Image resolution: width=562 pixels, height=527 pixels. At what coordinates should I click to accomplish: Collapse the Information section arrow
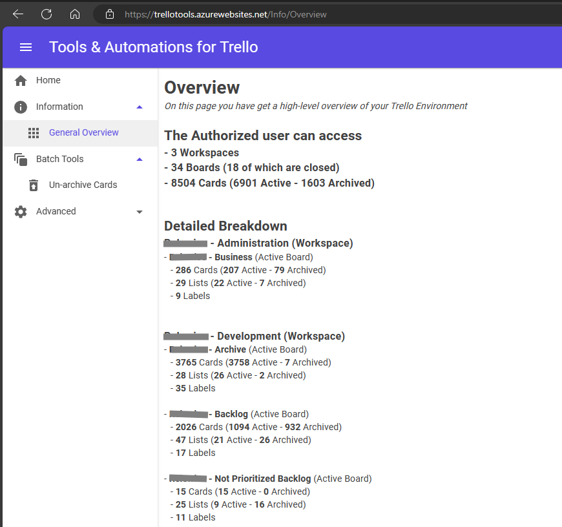pos(140,107)
